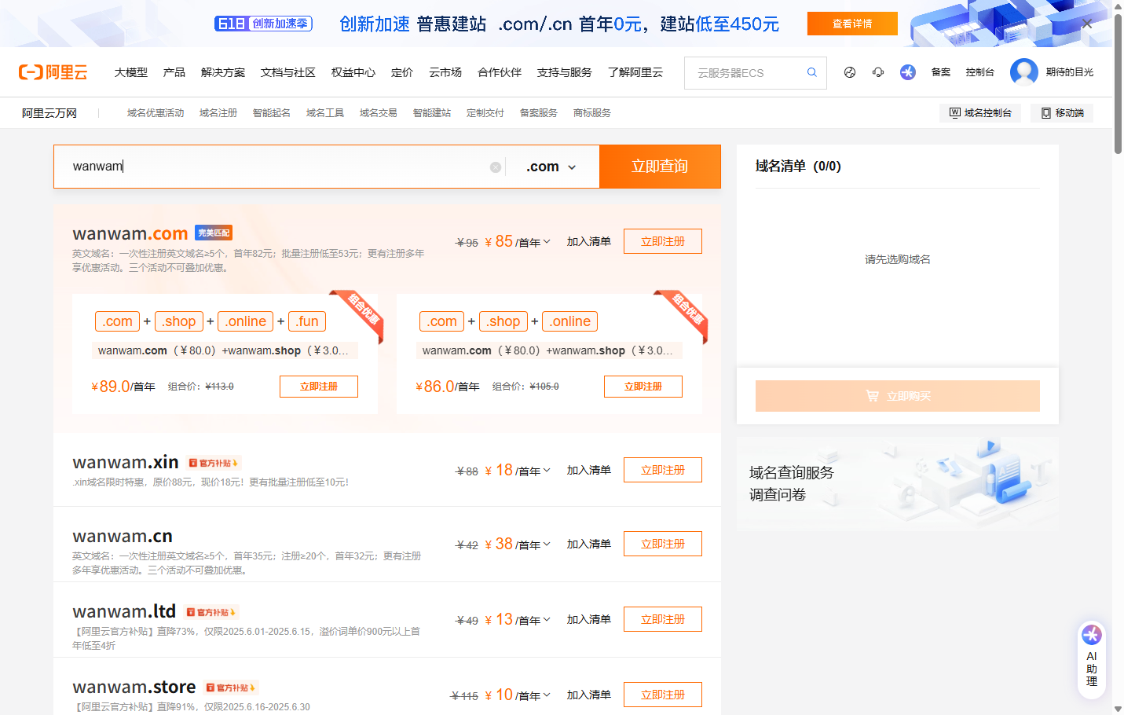The width and height of the screenshot is (1124, 715).
Task: Register the ¥89.0 four-domain combo
Action: coord(319,387)
